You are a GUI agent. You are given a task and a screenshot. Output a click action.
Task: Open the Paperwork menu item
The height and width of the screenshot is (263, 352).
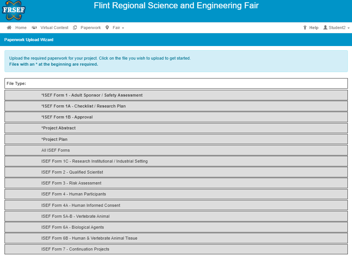pos(91,28)
